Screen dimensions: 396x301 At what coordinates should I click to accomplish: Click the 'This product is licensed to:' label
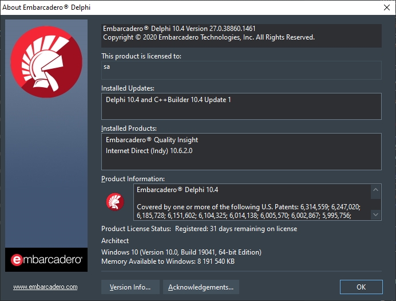[x=141, y=56]
